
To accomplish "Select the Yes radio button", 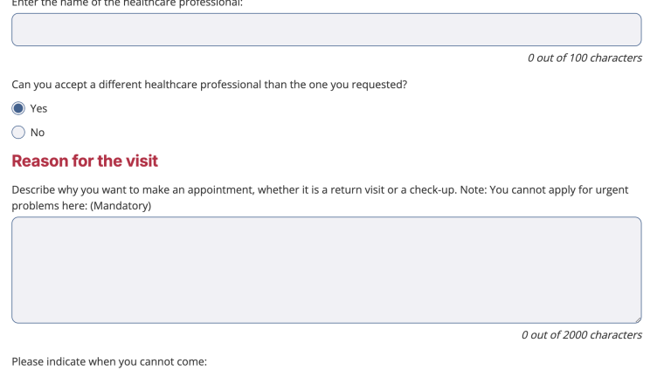I will point(18,108).
